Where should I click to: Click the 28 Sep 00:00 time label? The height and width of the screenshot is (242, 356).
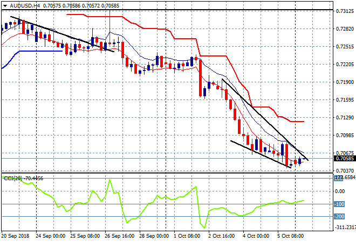tap(154, 236)
